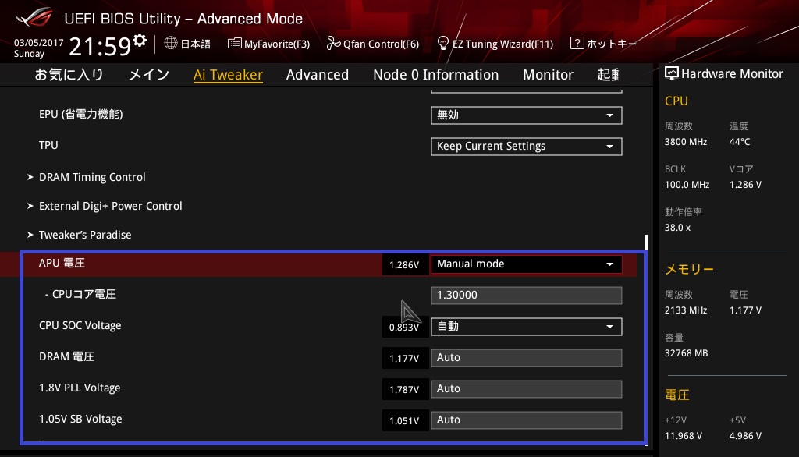Select the DRAM 電圧 row label
This screenshot has height=457, width=799.
pyautogui.click(x=66, y=356)
